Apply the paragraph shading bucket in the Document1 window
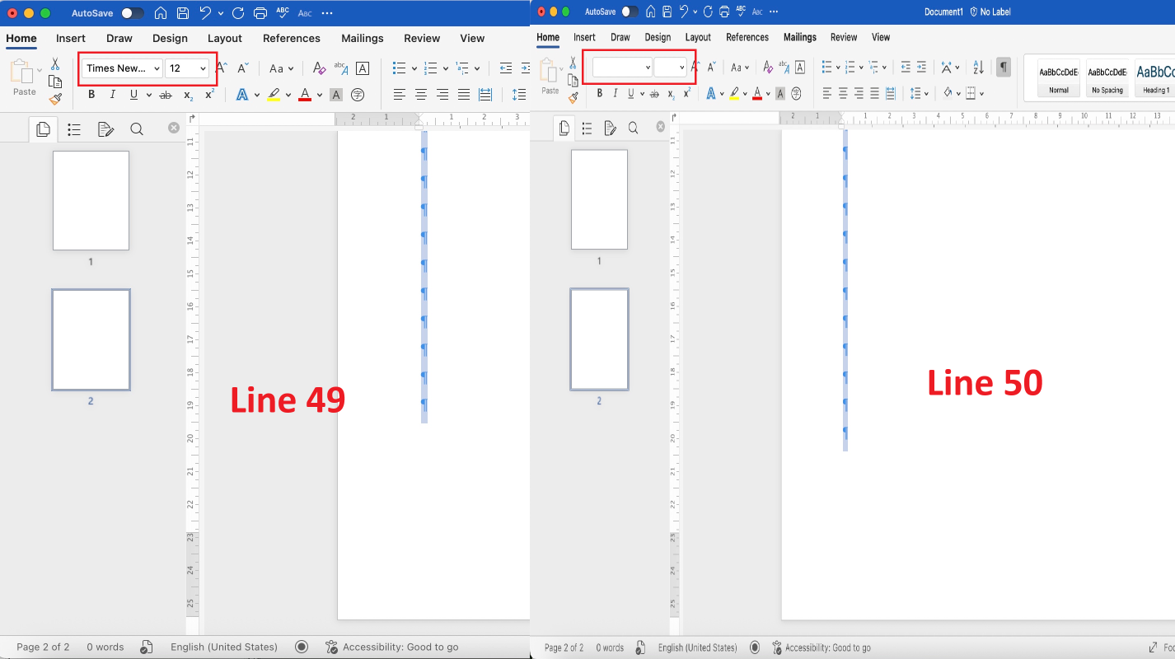This screenshot has width=1175, height=659. (x=948, y=93)
